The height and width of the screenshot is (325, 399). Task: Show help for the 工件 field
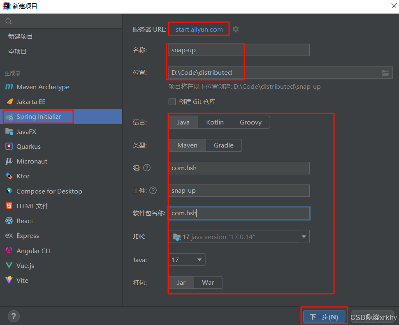click(153, 190)
